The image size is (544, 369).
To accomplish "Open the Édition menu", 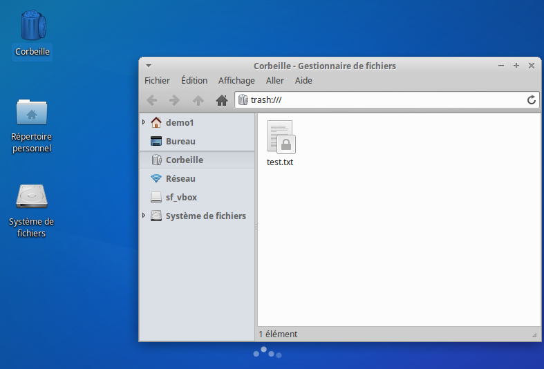I will click(194, 81).
